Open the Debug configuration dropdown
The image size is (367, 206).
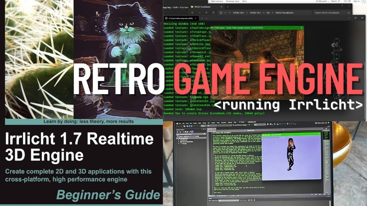[x=204, y=126]
